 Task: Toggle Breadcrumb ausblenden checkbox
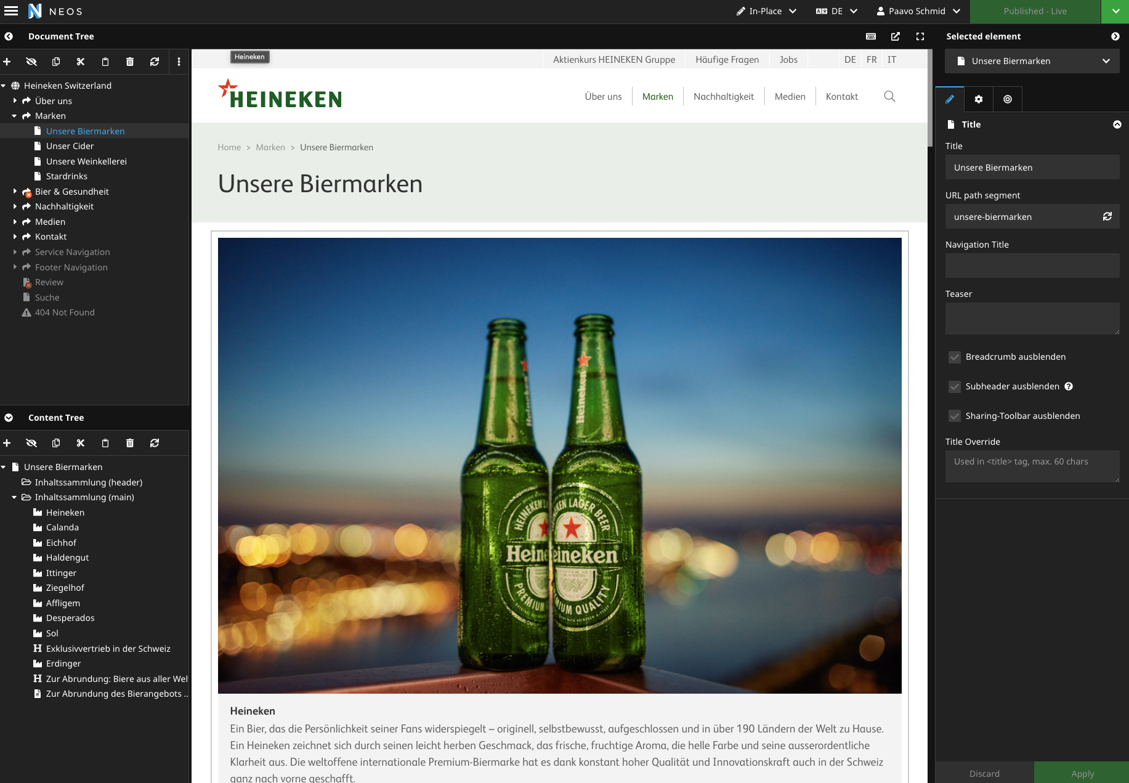[955, 357]
